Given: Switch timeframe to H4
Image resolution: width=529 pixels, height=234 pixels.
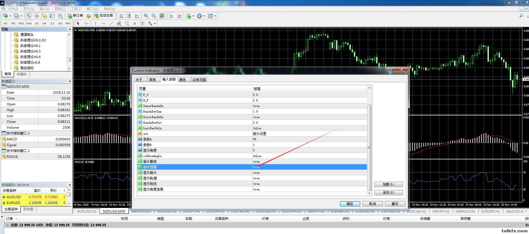Looking at the screenshot, I should [x=45, y=23].
